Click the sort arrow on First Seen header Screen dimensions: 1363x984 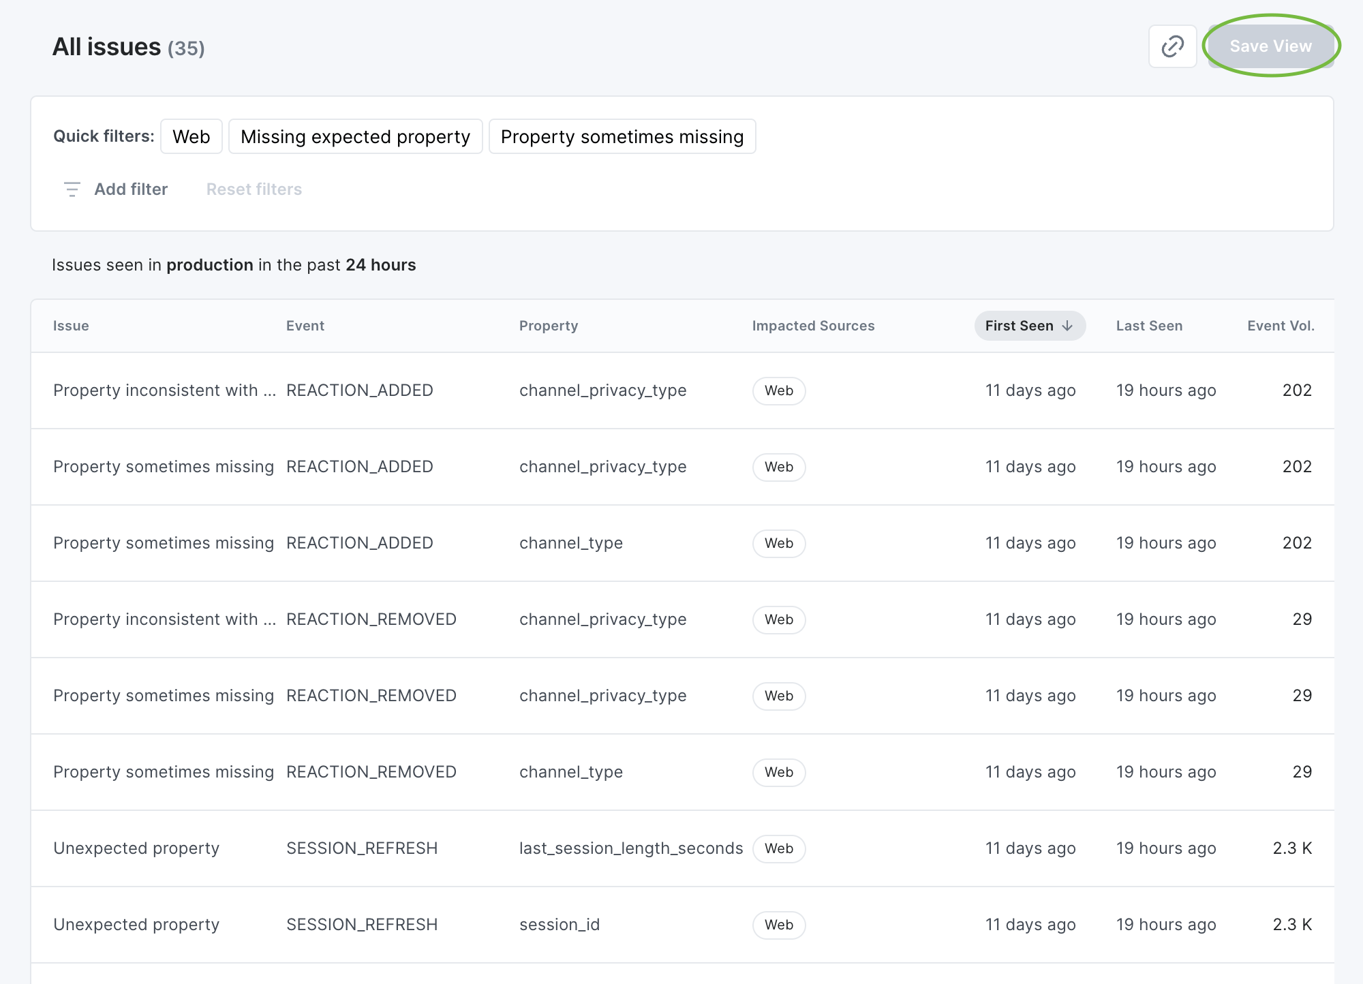[x=1067, y=326]
